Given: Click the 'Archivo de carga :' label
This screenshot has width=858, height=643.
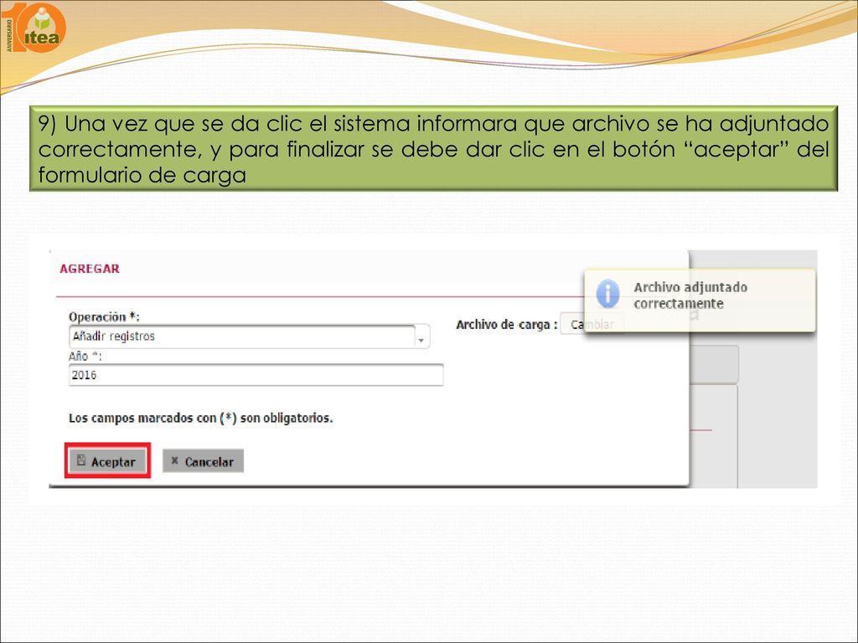Looking at the screenshot, I should [507, 324].
